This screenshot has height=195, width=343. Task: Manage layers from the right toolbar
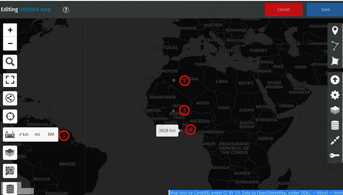pos(335,110)
